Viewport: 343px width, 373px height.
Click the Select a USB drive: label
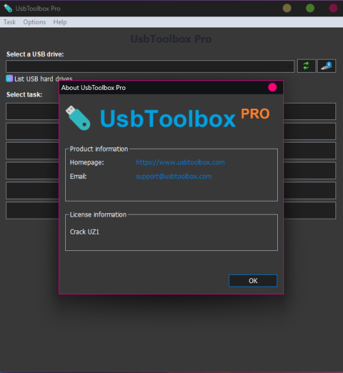pyautogui.click(x=35, y=54)
